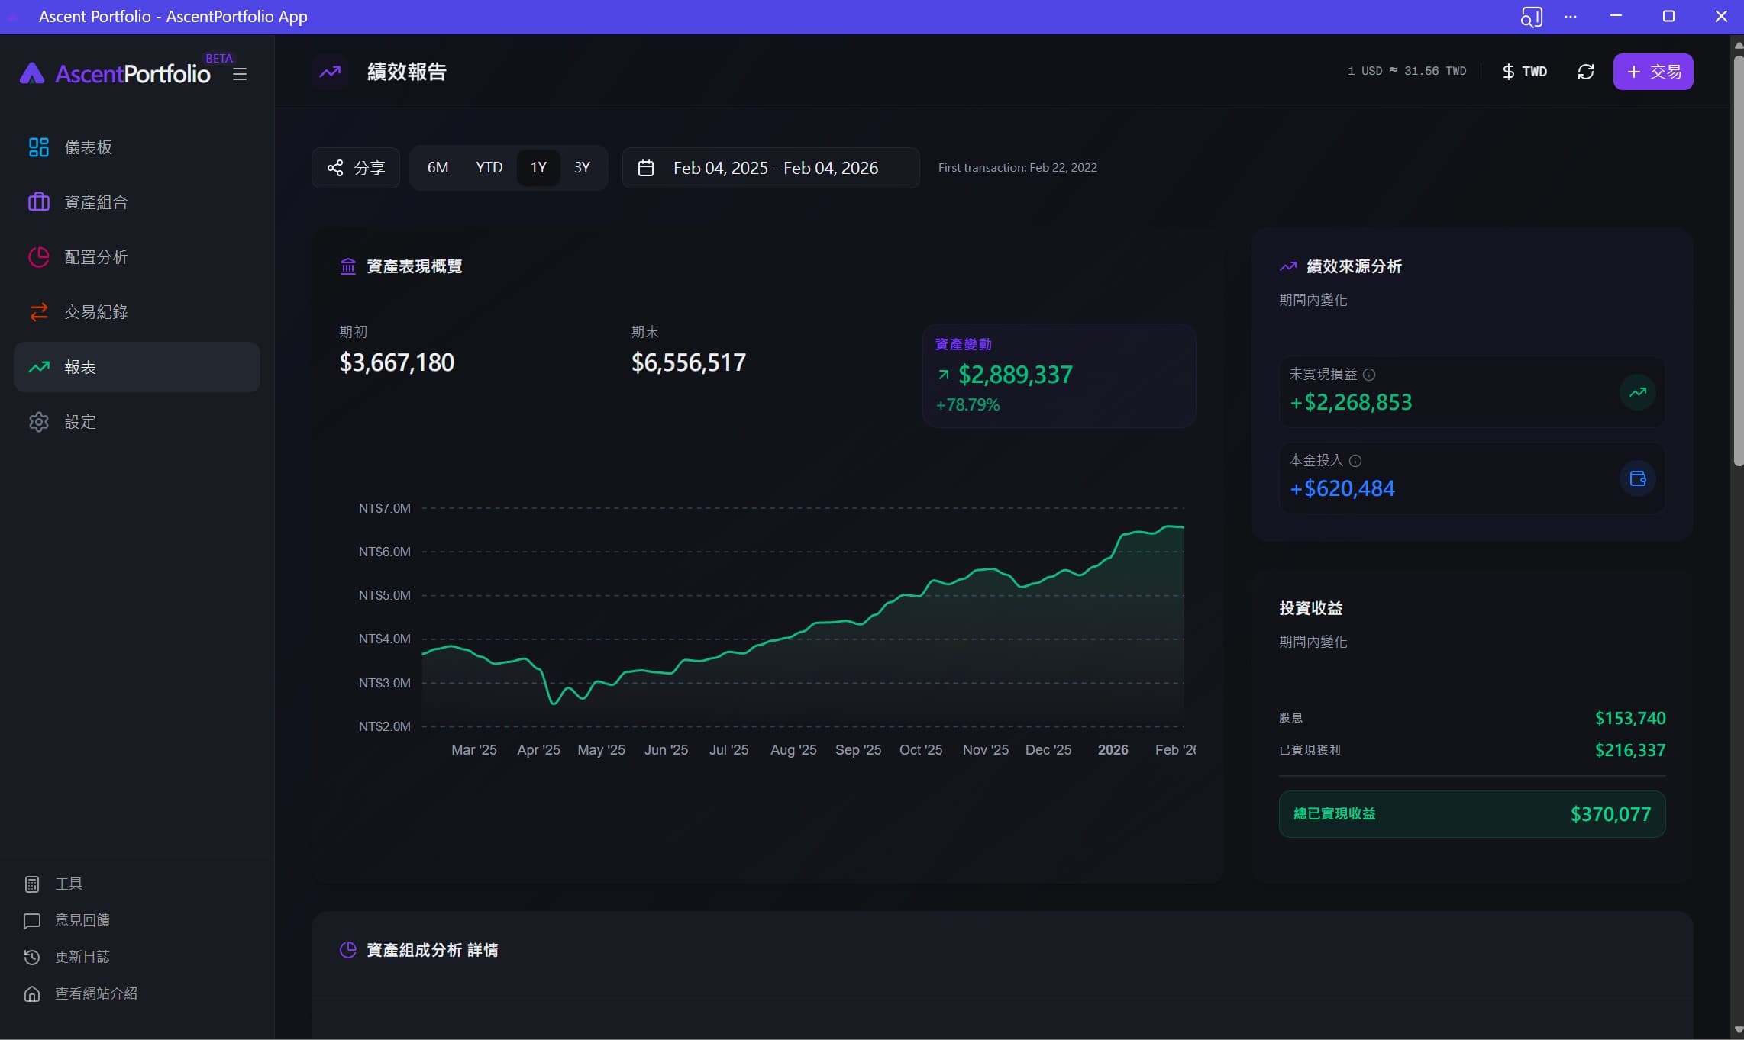Open 工具 calculator icon in sidebar
1744x1040 pixels.
(32, 884)
